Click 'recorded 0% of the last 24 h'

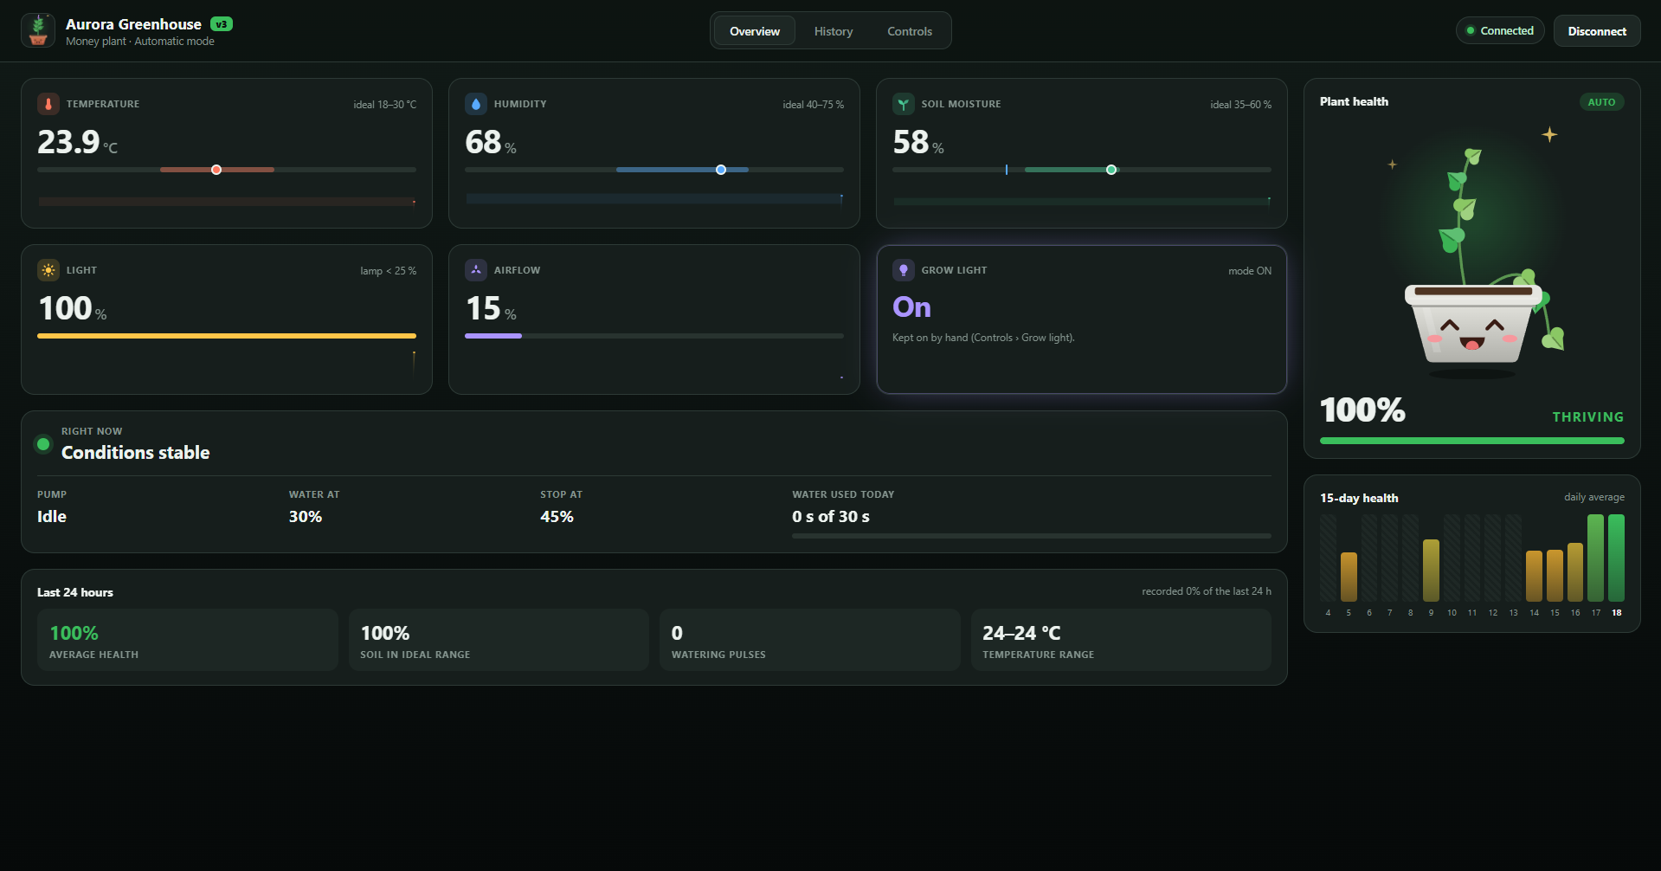1207,591
